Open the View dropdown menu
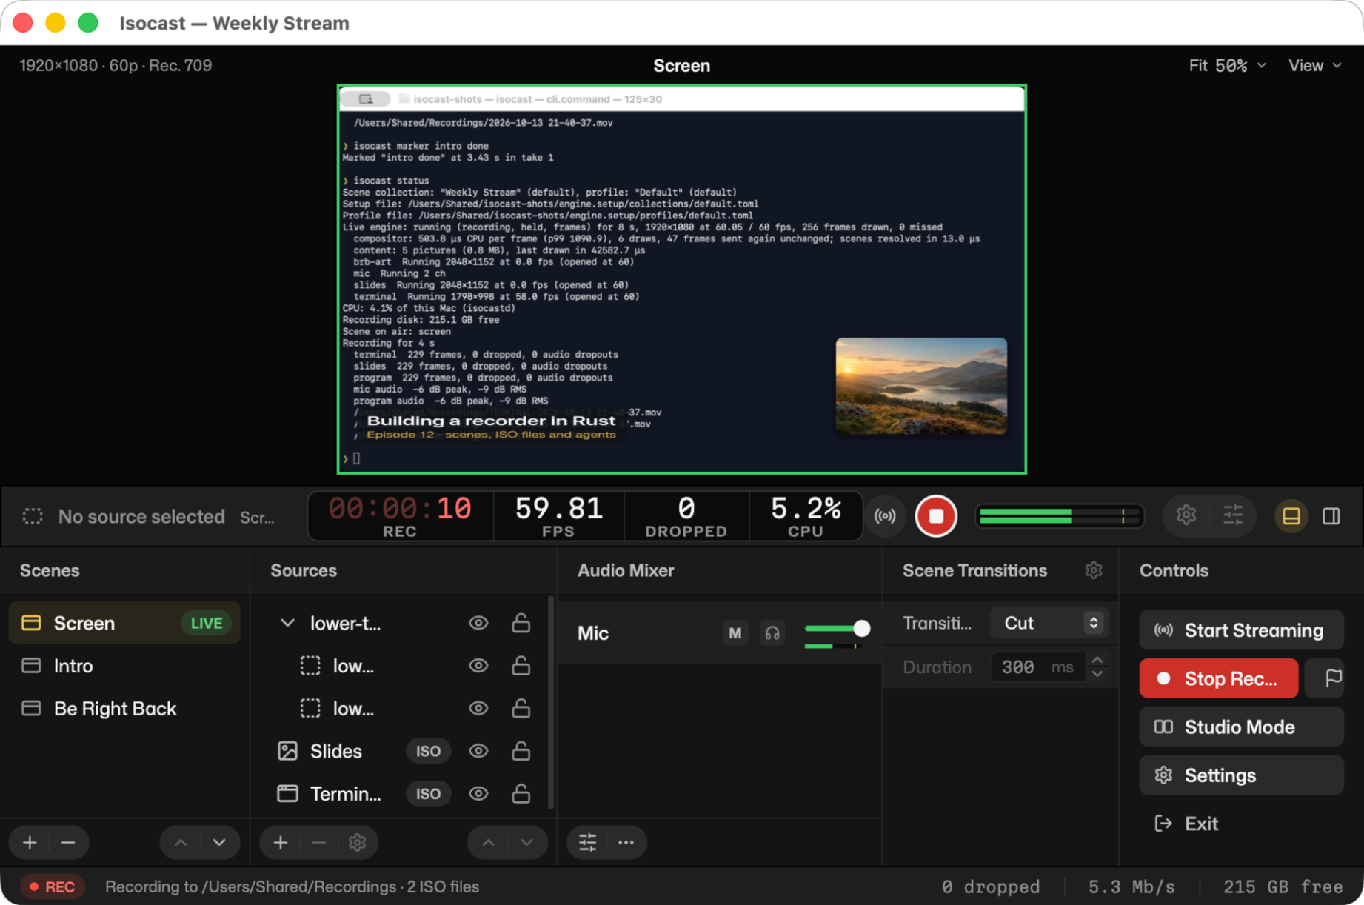 click(x=1315, y=65)
